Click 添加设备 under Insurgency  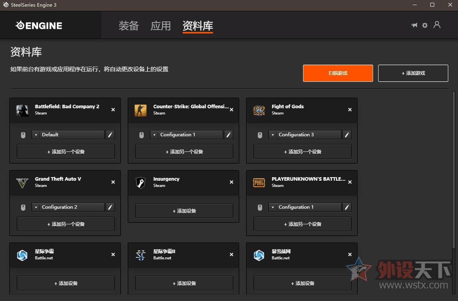tap(184, 211)
